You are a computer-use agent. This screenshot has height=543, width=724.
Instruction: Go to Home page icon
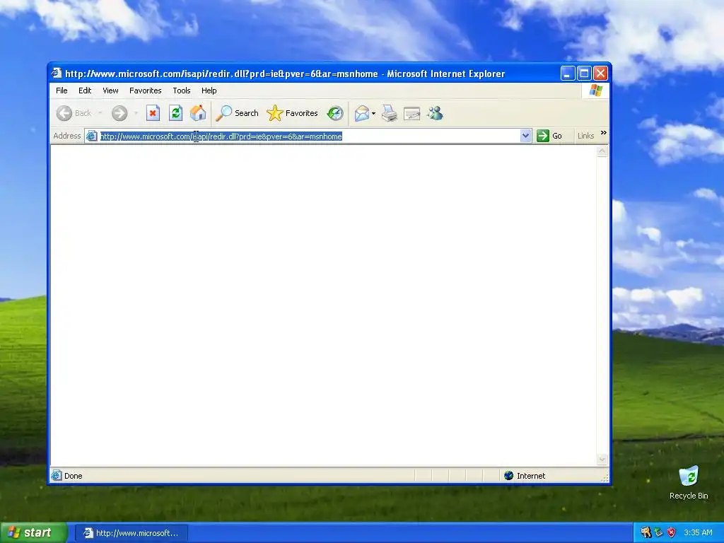198,112
